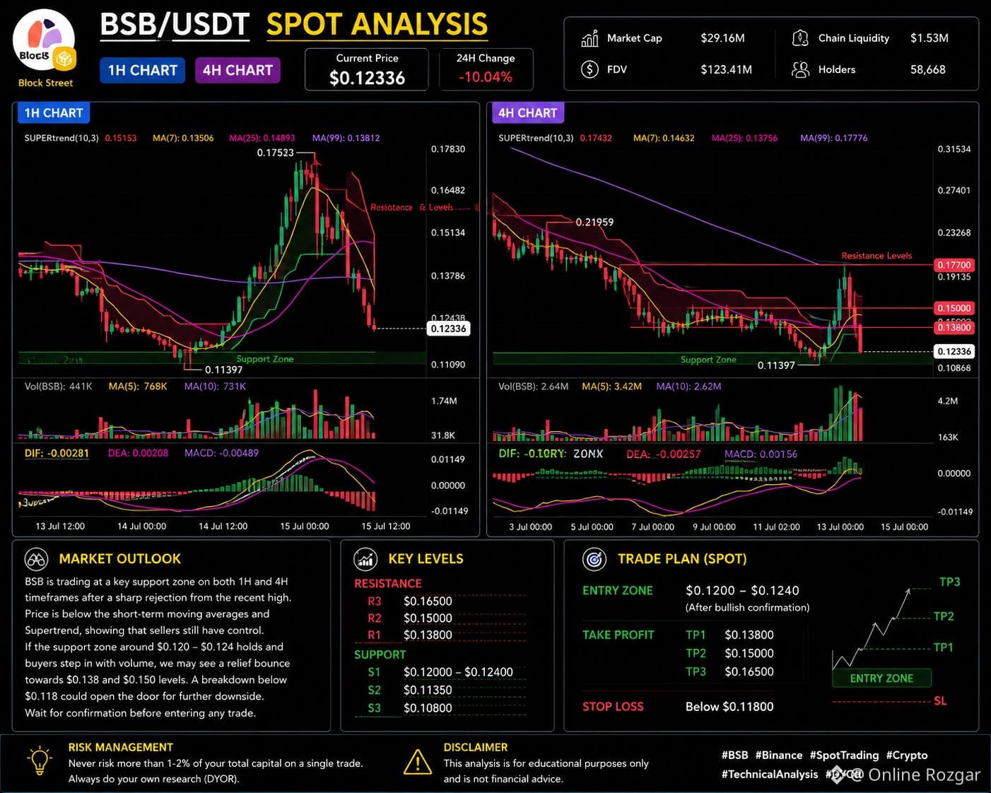Click SUPERtrend value 0.15153 on 1H chart
This screenshot has width=991, height=793.
pyautogui.click(x=121, y=138)
